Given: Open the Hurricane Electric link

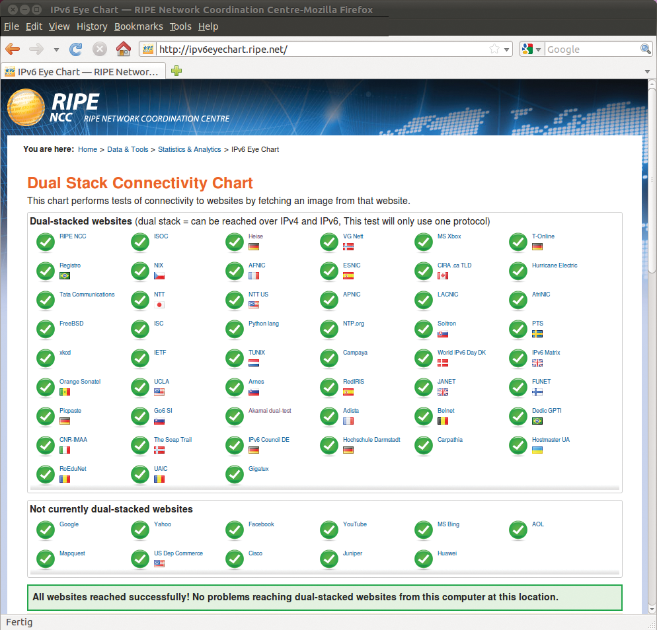Looking at the screenshot, I should coord(554,265).
